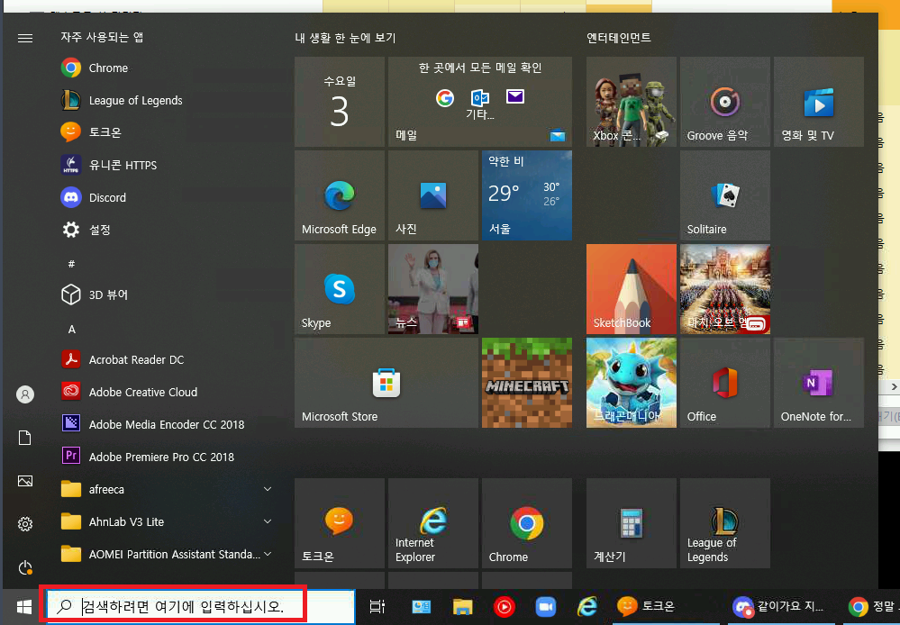Switch to Discord 같이가요 window on taskbar
This screenshot has height=625, width=900.
click(x=781, y=607)
